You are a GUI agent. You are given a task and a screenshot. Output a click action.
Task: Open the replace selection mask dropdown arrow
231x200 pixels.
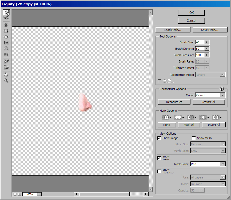pyautogui.click(x=170, y=118)
